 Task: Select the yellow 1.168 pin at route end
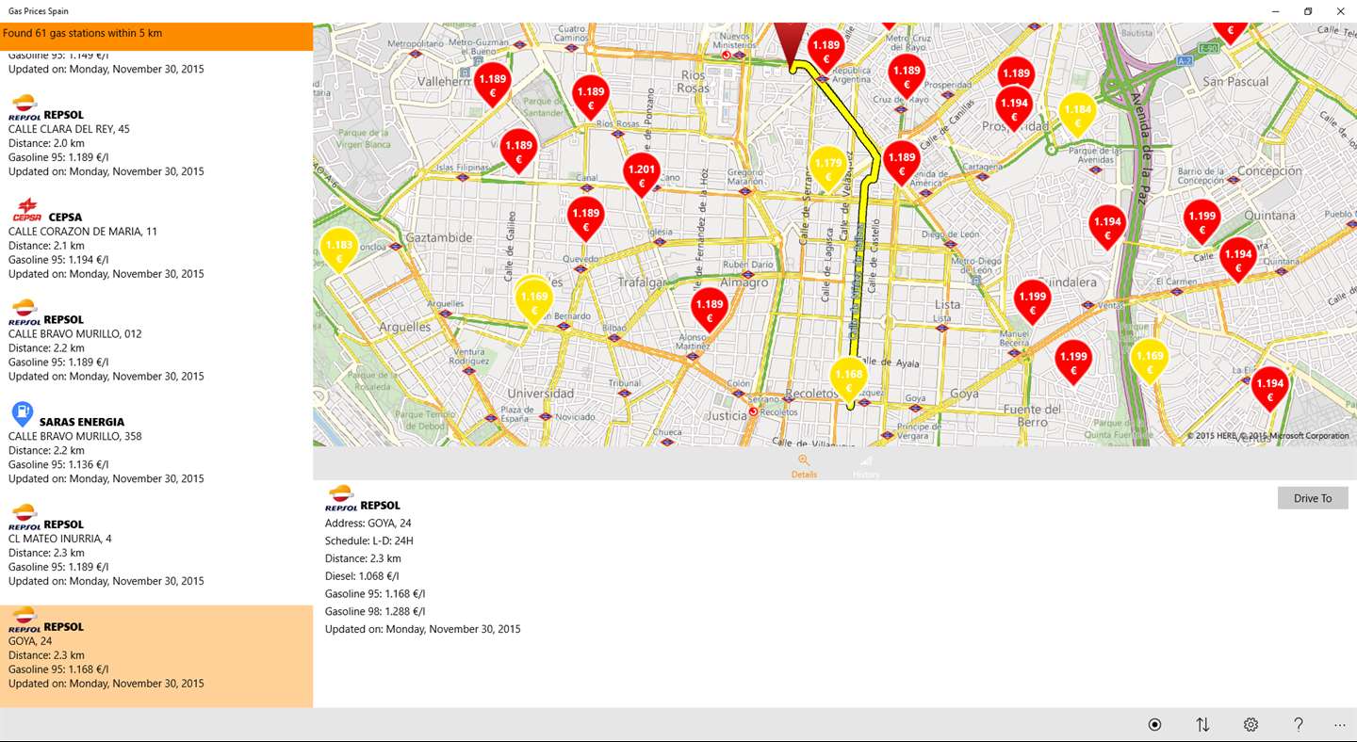tap(848, 379)
